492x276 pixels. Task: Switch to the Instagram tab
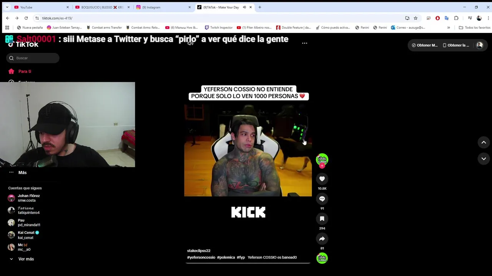click(163, 7)
